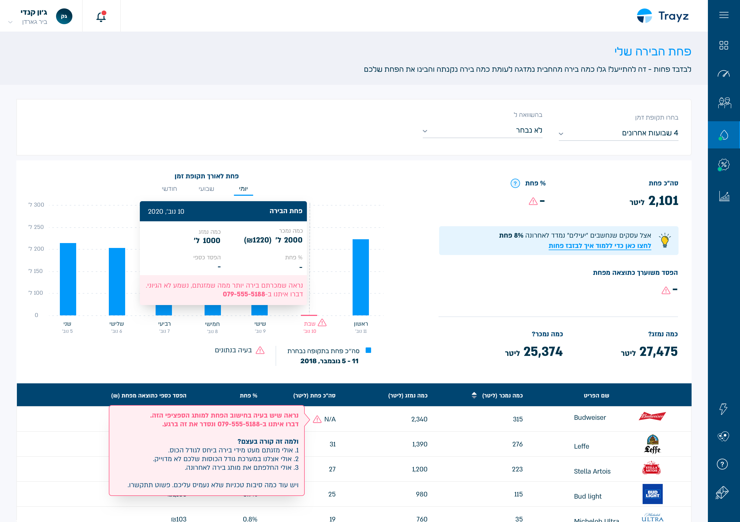740x522 pixels.
Task: Open the time period dropdown 4 שבועות אחרונים
Action: point(618,133)
